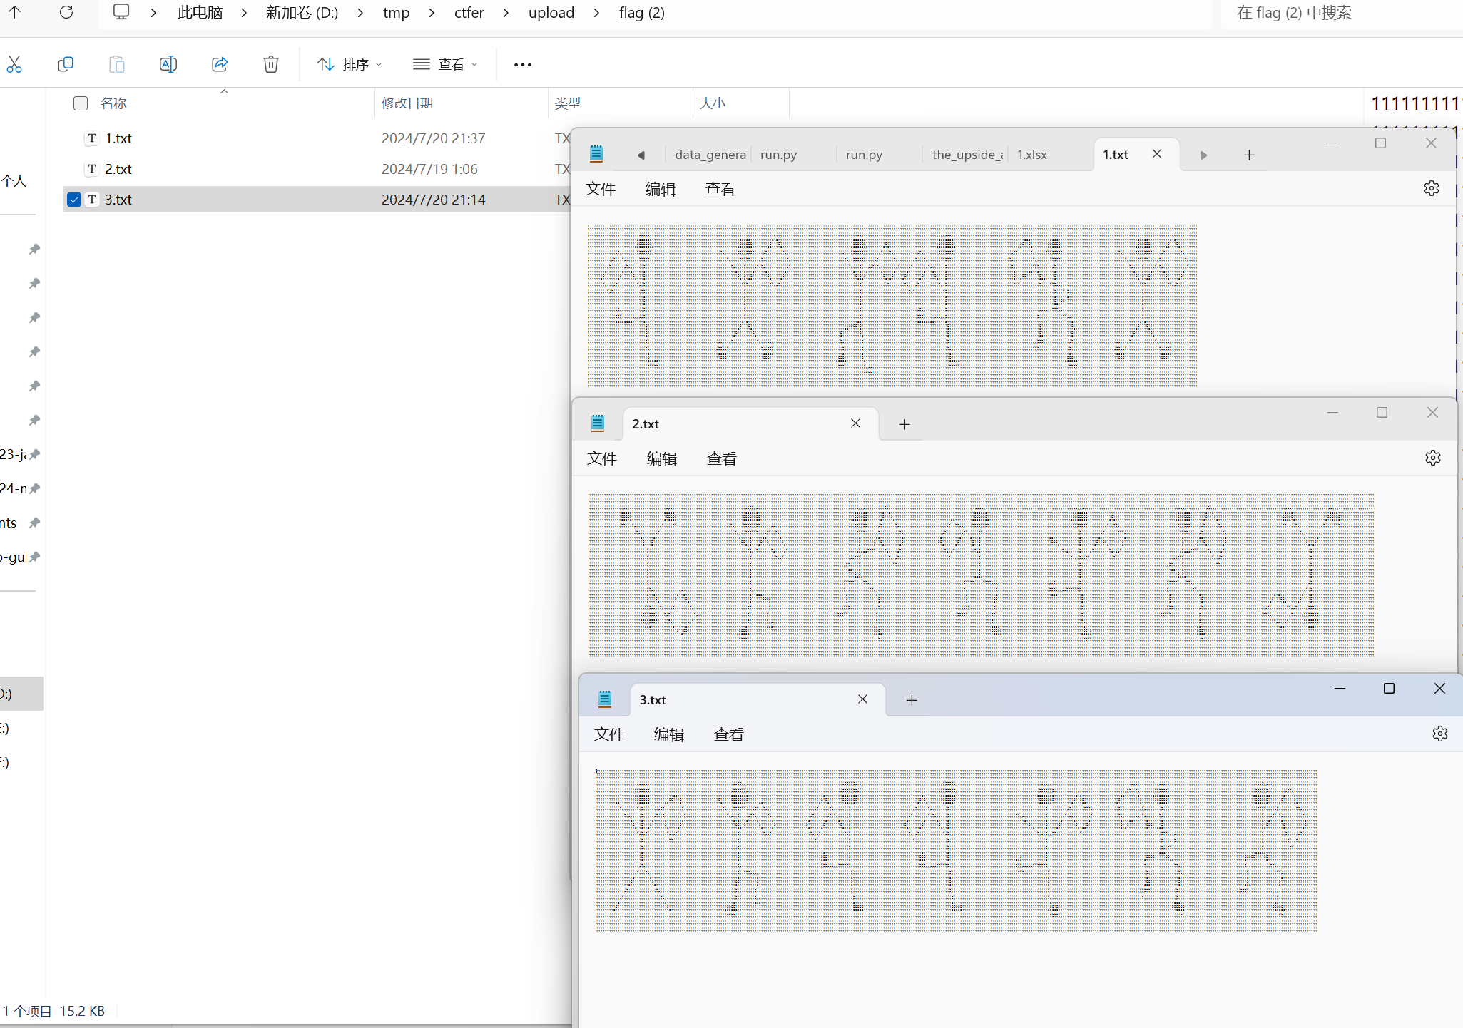Screen dimensions: 1463x1028
Task: Click the Notepad app icon of 2.txt window
Action: click(x=598, y=423)
